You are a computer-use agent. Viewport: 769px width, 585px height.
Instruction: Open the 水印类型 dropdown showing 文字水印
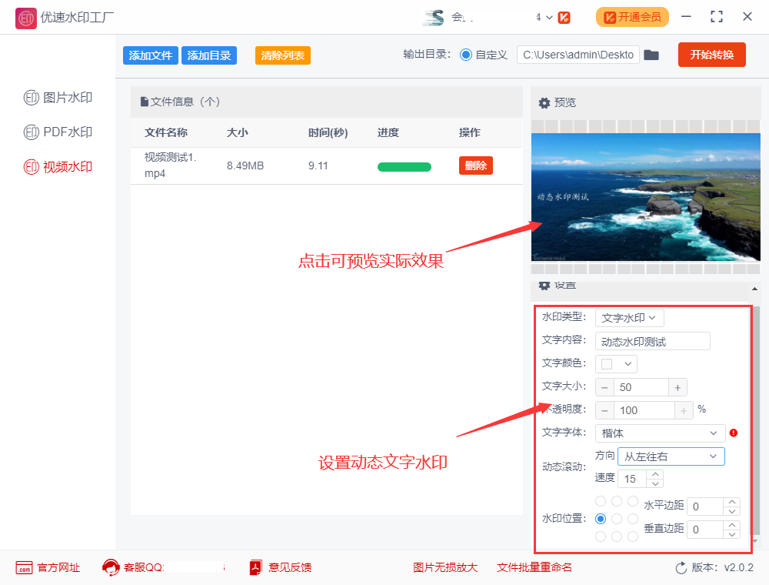click(629, 317)
